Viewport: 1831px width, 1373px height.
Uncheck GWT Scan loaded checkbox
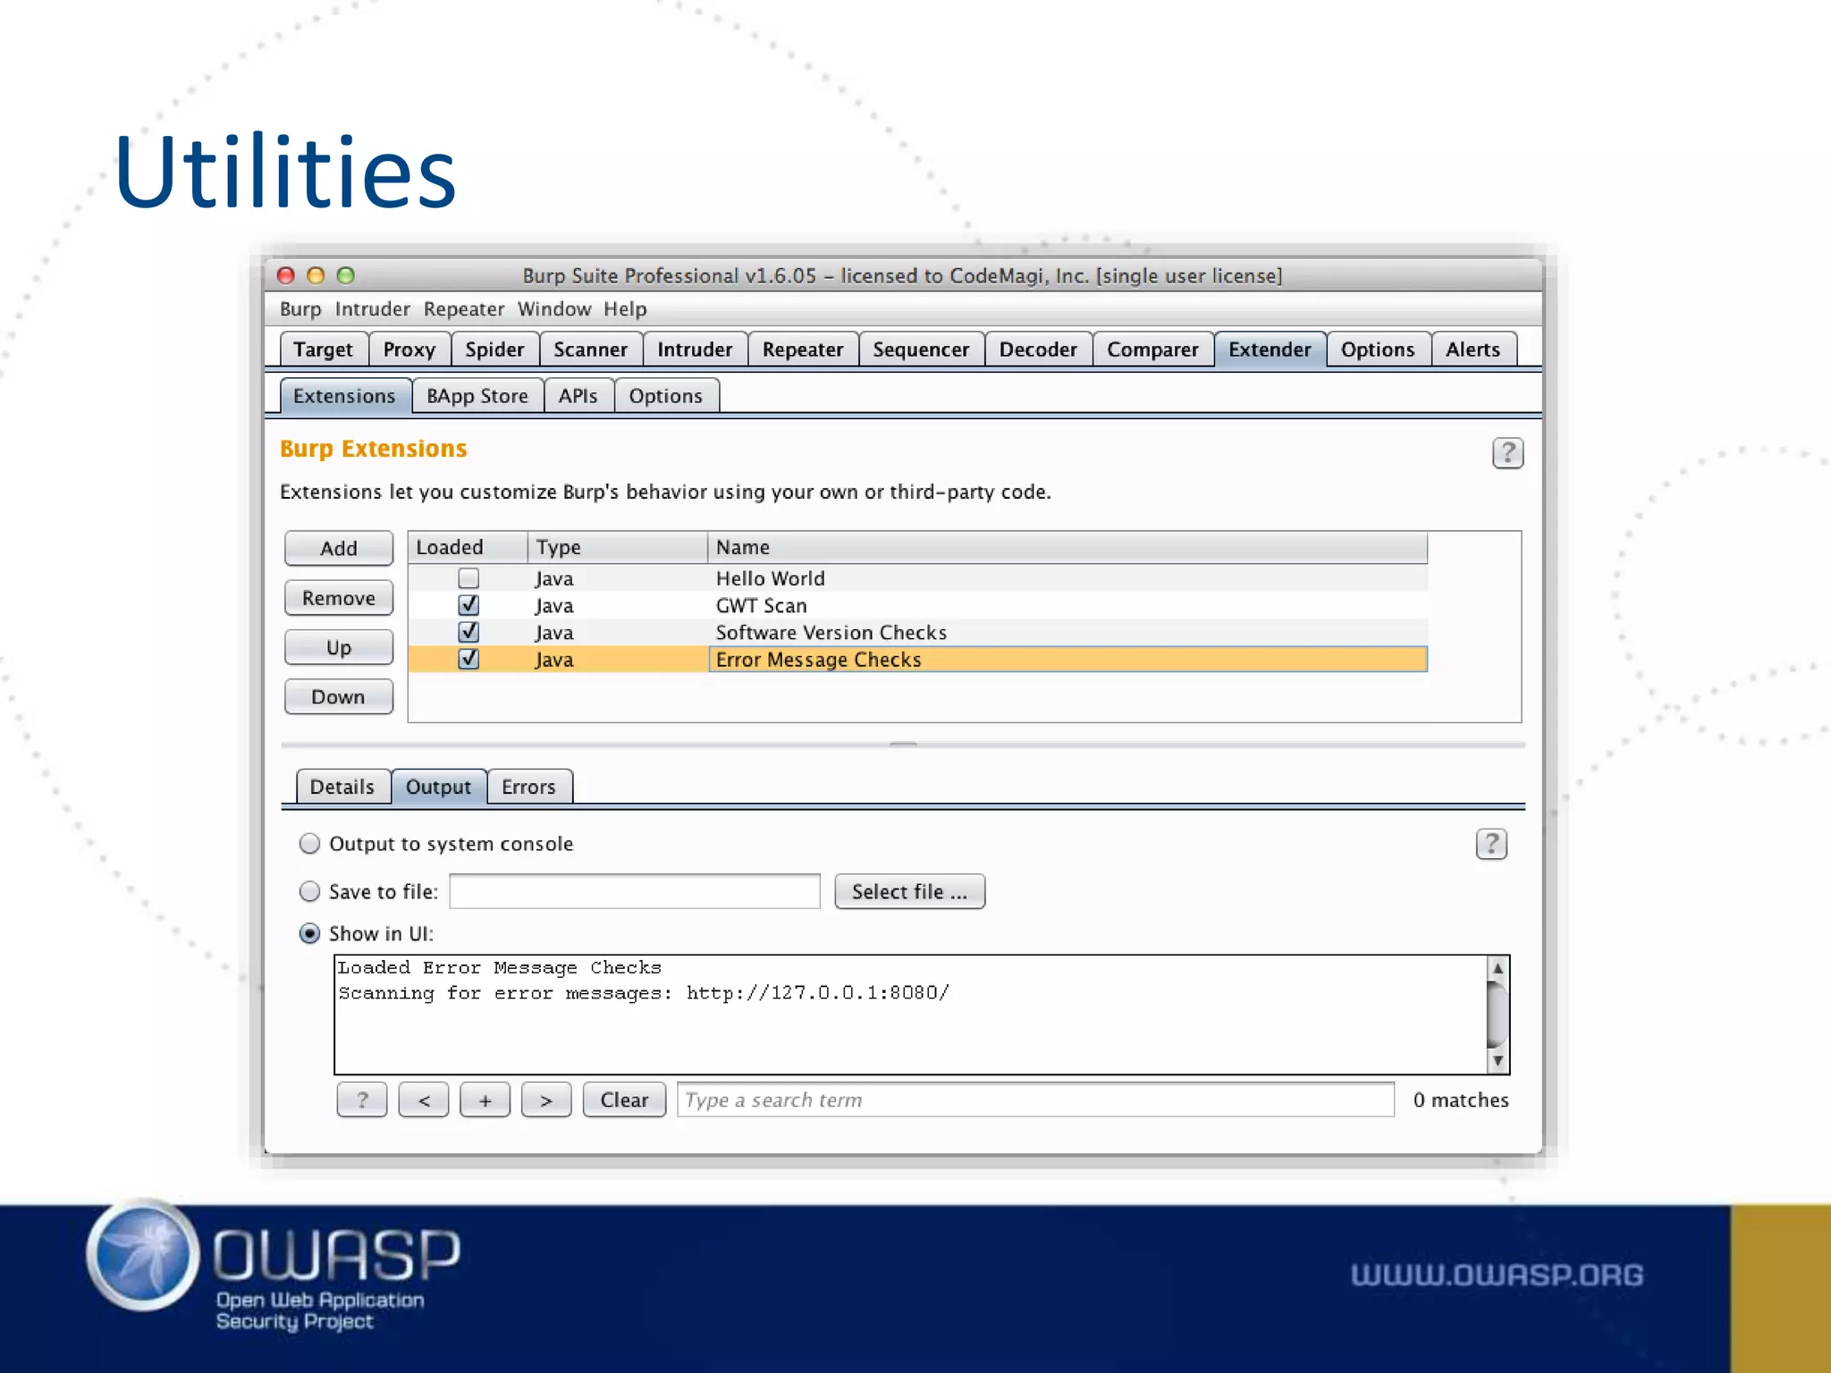click(468, 605)
